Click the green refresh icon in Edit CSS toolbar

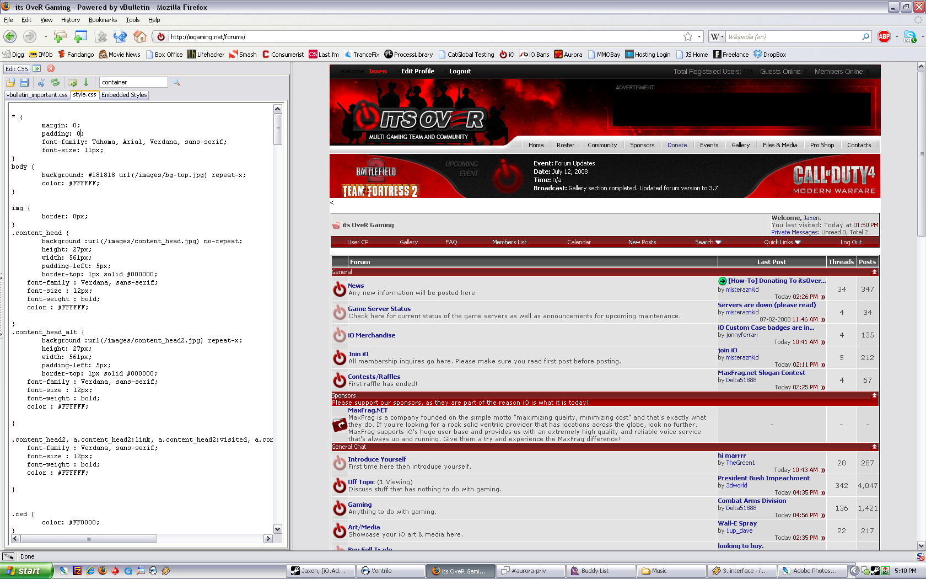coord(55,82)
